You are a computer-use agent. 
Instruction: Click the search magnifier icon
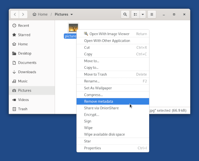(x=125, y=14)
